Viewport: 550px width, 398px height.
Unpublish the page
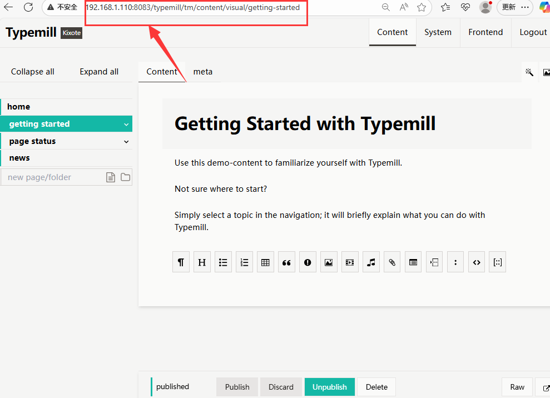(330, 387)
